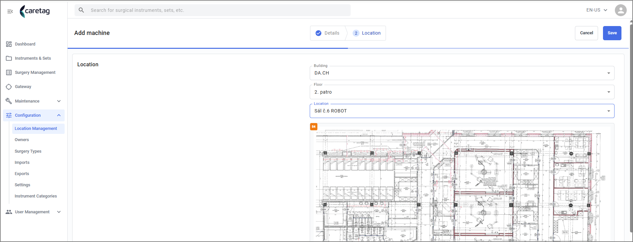Image resolution: width=633 pixels, height=242 pixels.
Task: Go back to the Details step
Action: [x=328, y=33]
